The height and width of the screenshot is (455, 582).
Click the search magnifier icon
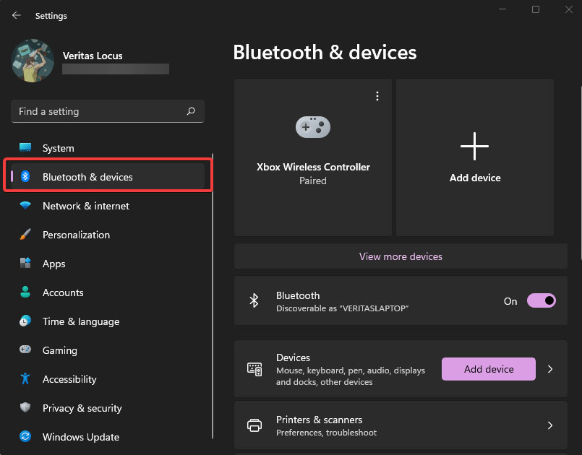pos(191,111)
